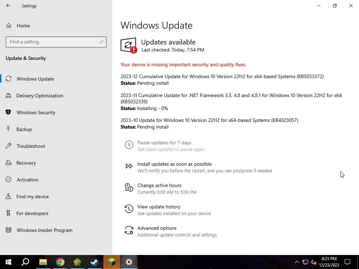The image size is (359, 269).
Task: Open the notification center
Action: (347, 262)
